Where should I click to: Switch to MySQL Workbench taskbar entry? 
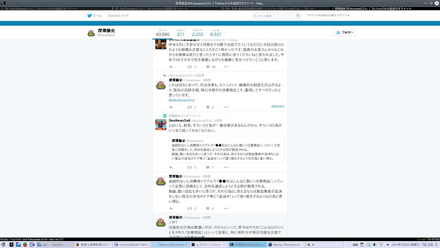[286, 245]
